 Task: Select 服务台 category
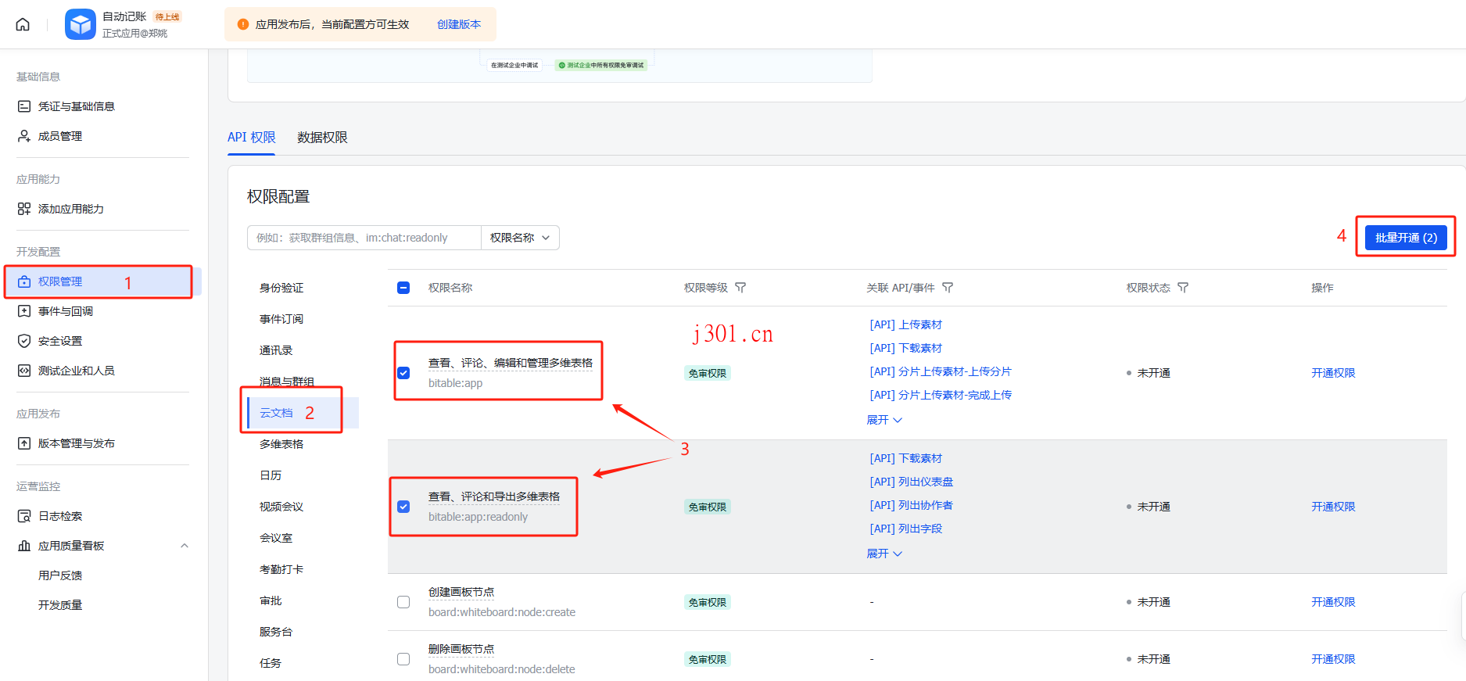coord(276,632)
